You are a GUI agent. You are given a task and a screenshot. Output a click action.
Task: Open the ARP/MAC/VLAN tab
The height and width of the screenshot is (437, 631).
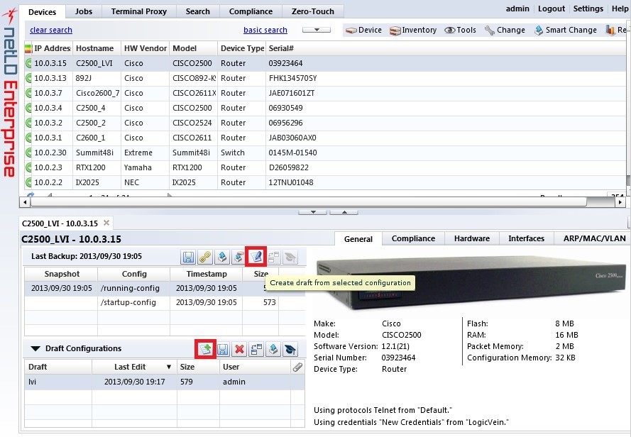[594, 238]
